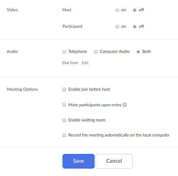
Task: Select off for Participant video
Action: tap(135, 27)
